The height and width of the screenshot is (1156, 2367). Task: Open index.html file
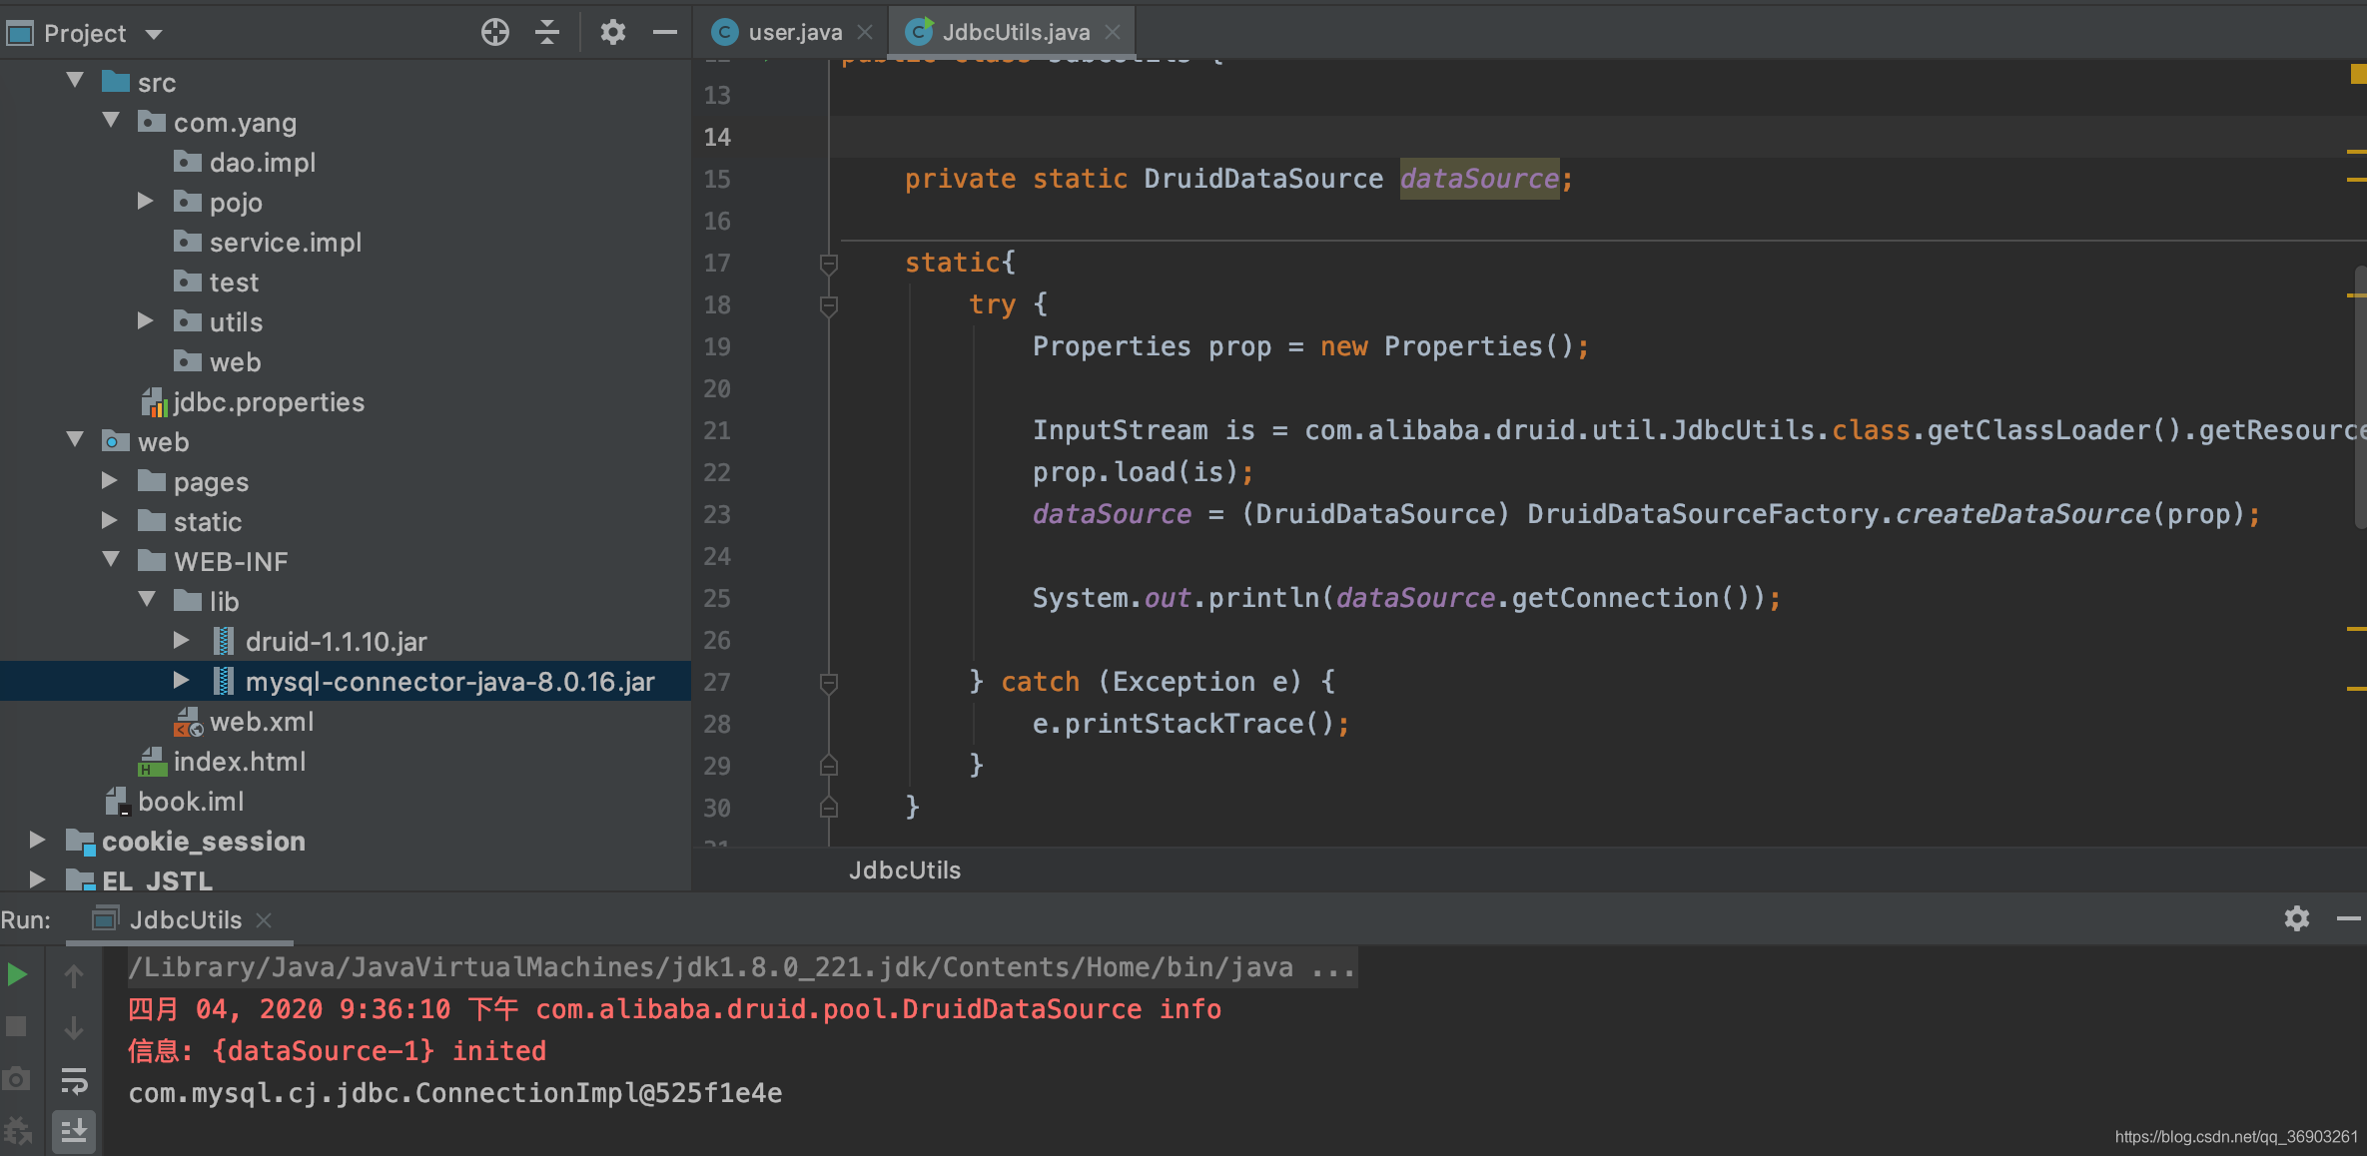240,761
